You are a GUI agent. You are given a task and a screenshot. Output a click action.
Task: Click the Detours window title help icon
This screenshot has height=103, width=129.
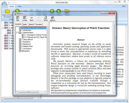15,14
